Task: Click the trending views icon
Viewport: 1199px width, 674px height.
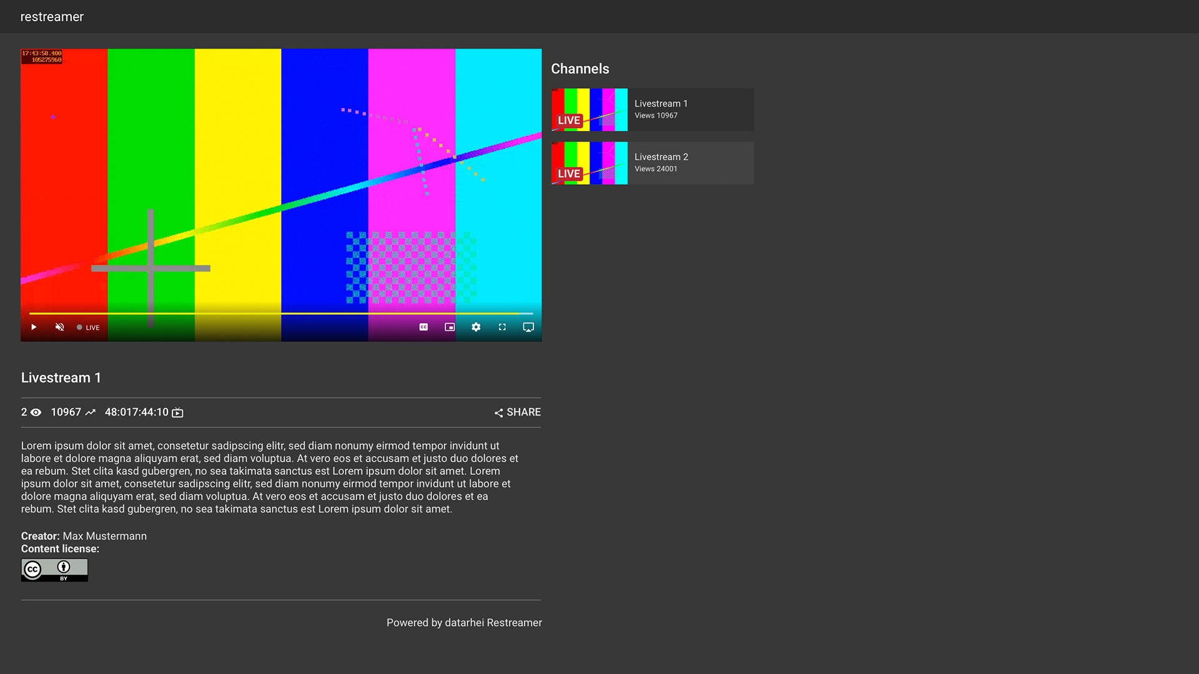Action: coord(91,412)
